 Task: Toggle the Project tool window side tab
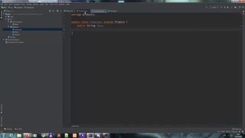point(2,14)
